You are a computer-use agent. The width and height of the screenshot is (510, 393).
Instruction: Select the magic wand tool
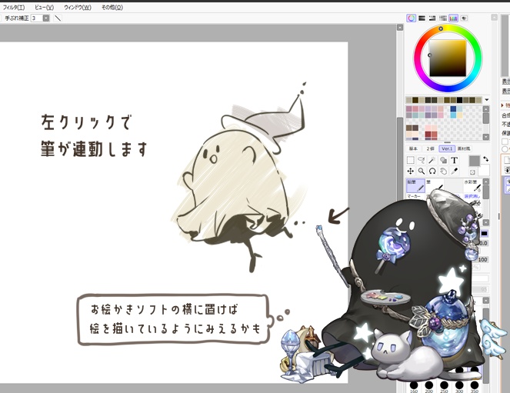pyautogui.click(x=432, y=160)
